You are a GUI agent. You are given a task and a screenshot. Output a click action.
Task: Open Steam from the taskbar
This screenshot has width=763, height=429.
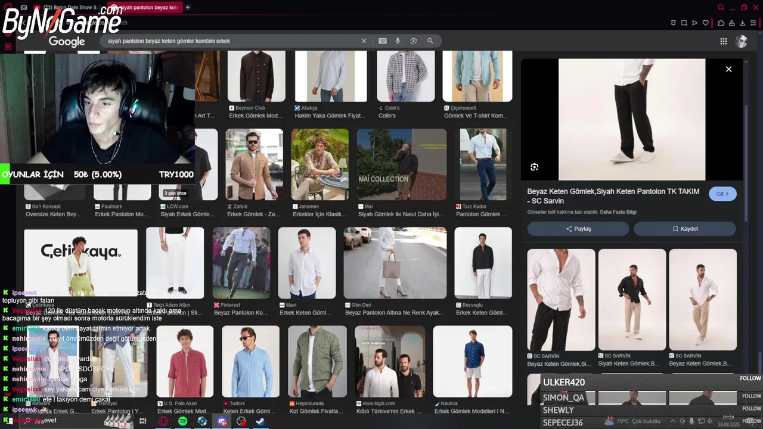[260, 421]
